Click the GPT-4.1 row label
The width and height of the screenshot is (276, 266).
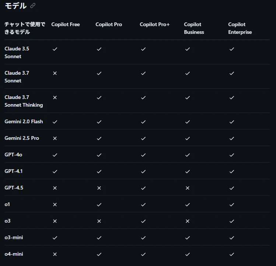point(14,171)
